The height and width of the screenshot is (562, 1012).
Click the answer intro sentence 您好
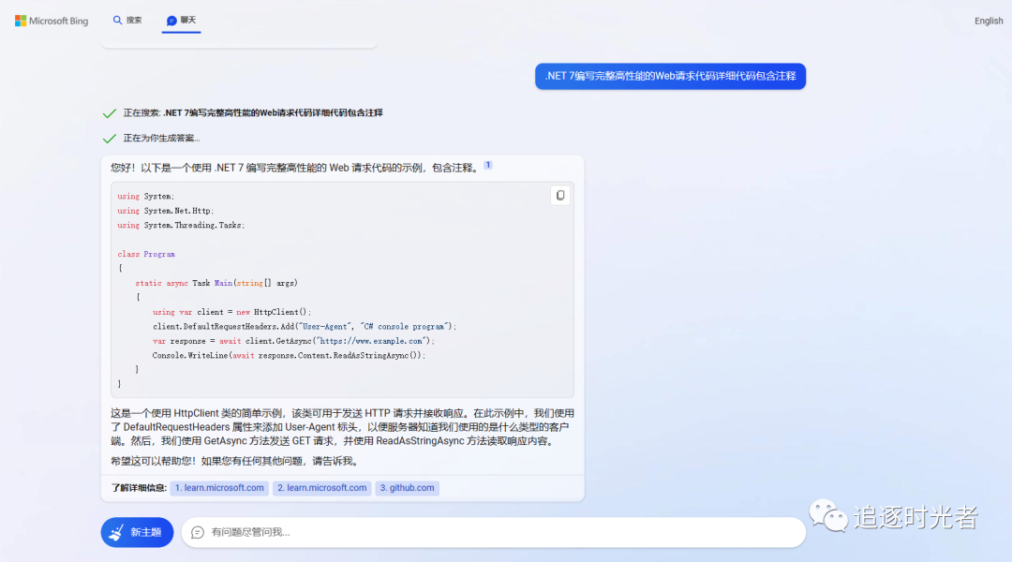[x=295, y=168]
